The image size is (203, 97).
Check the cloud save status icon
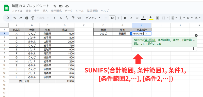67,6
